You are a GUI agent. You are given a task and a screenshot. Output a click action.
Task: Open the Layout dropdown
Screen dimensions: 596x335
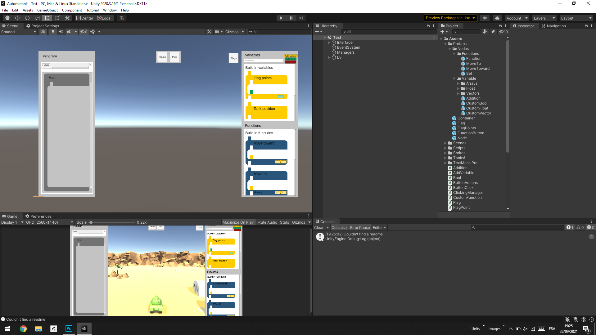(576, 18)
